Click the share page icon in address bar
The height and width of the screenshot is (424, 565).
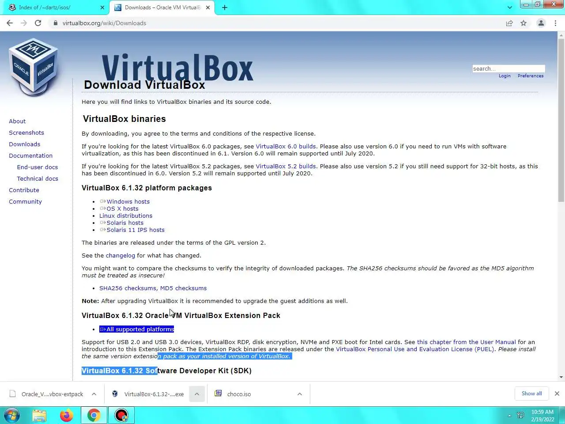point(509,23)
